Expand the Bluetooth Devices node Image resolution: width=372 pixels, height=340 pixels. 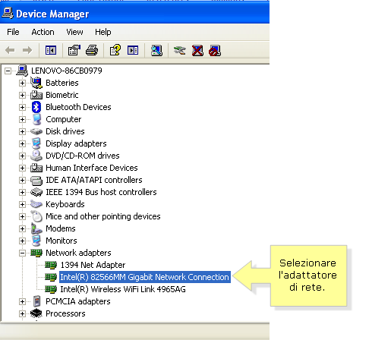pos(22,107)
